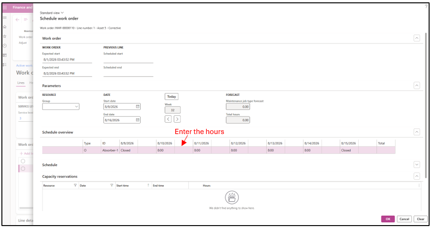Screen dimensions: 431x227
Task: Click the Week number field
Action: click(173, 110)
